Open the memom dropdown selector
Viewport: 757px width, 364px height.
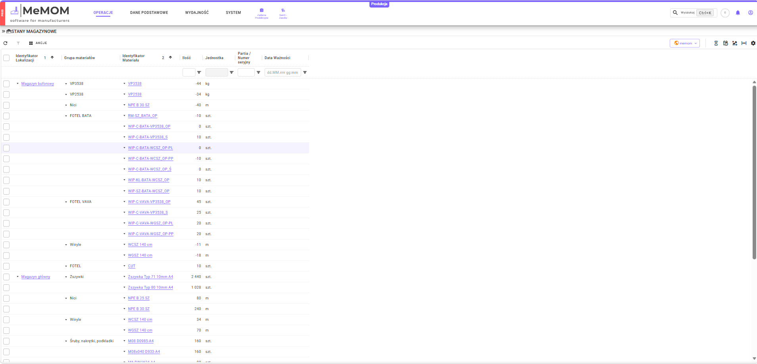click(x=685, y=43)
